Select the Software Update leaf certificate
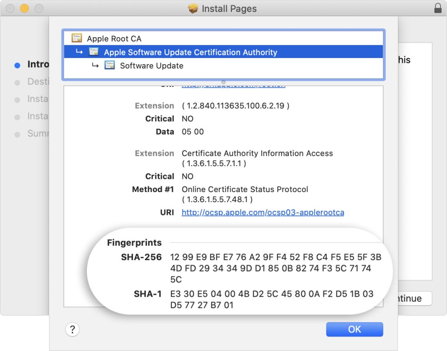Screen dimensions: 447x351 [x=223, y=65]
